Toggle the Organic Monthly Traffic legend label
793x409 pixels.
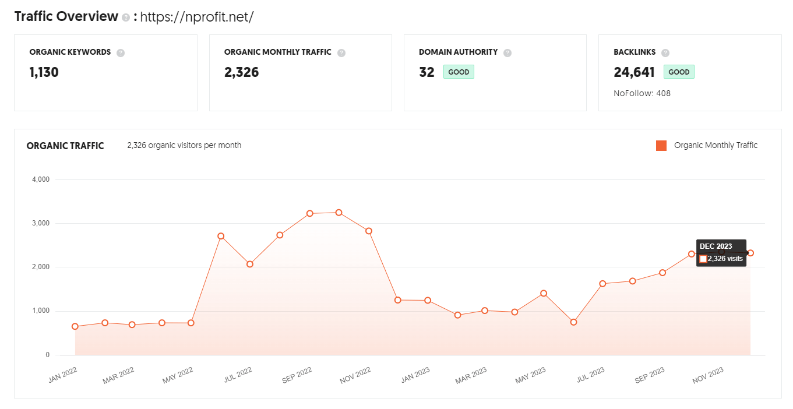(716, 146)
